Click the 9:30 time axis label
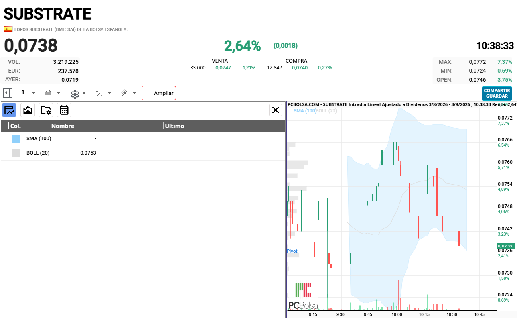The height and width of the screenshot is (318, 517). (x=340, y=314)
